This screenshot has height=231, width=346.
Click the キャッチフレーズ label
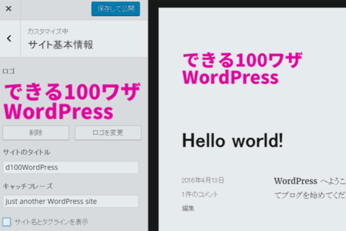click(28, 186)
